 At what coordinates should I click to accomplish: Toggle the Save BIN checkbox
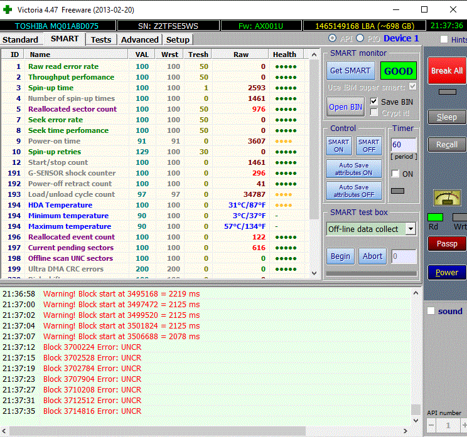pyautogui.click(x=374, y=102)
